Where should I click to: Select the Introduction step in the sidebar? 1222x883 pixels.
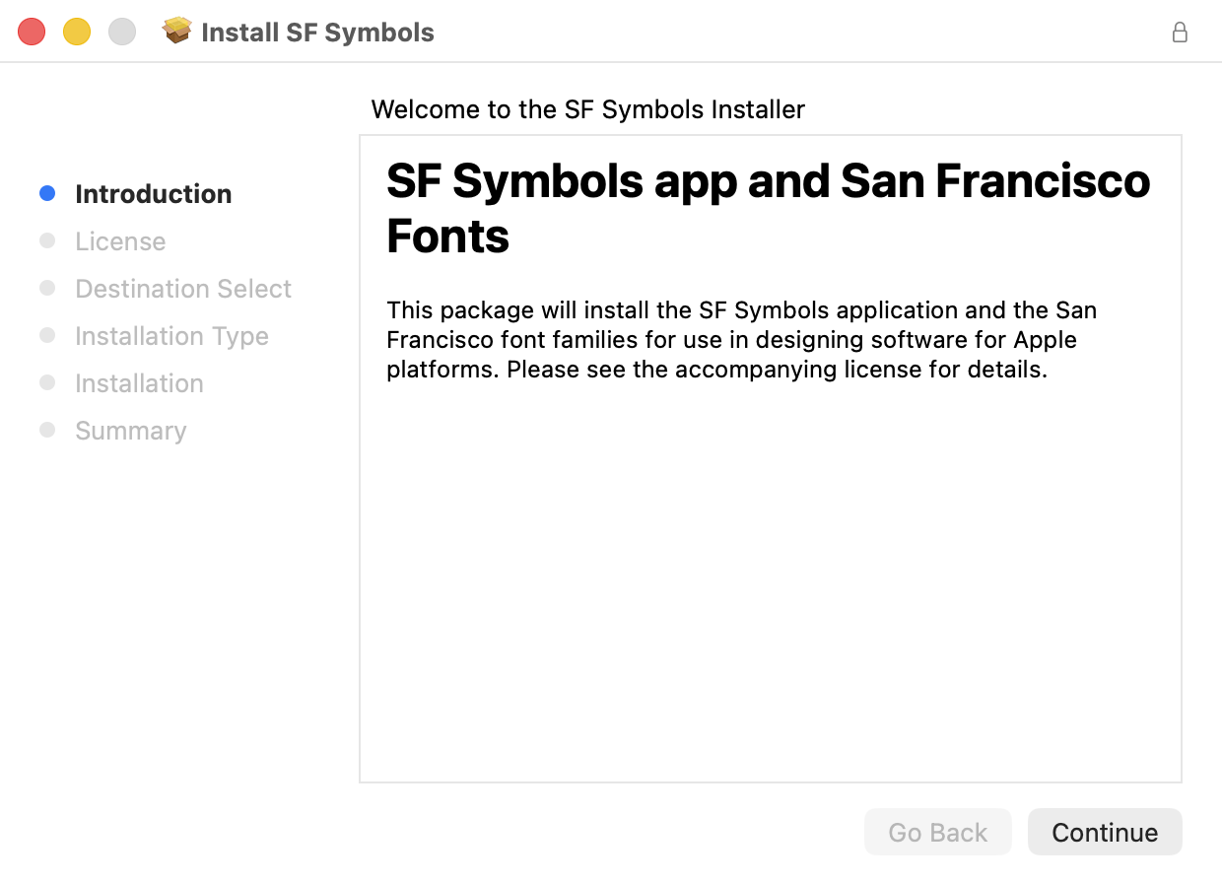(x=153, y=194)
